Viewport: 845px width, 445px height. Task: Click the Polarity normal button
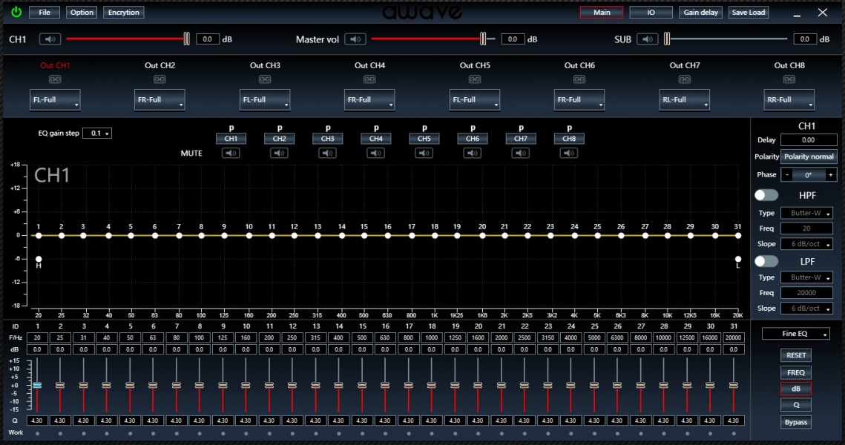point(809,156)
